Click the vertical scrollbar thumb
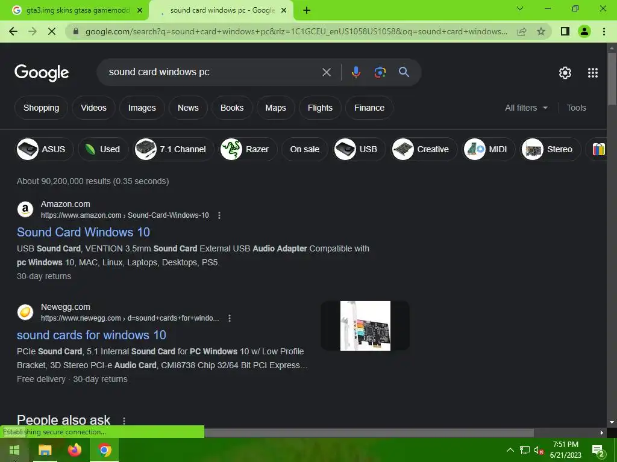The image size is (617, 462). [x=612, y=78]
